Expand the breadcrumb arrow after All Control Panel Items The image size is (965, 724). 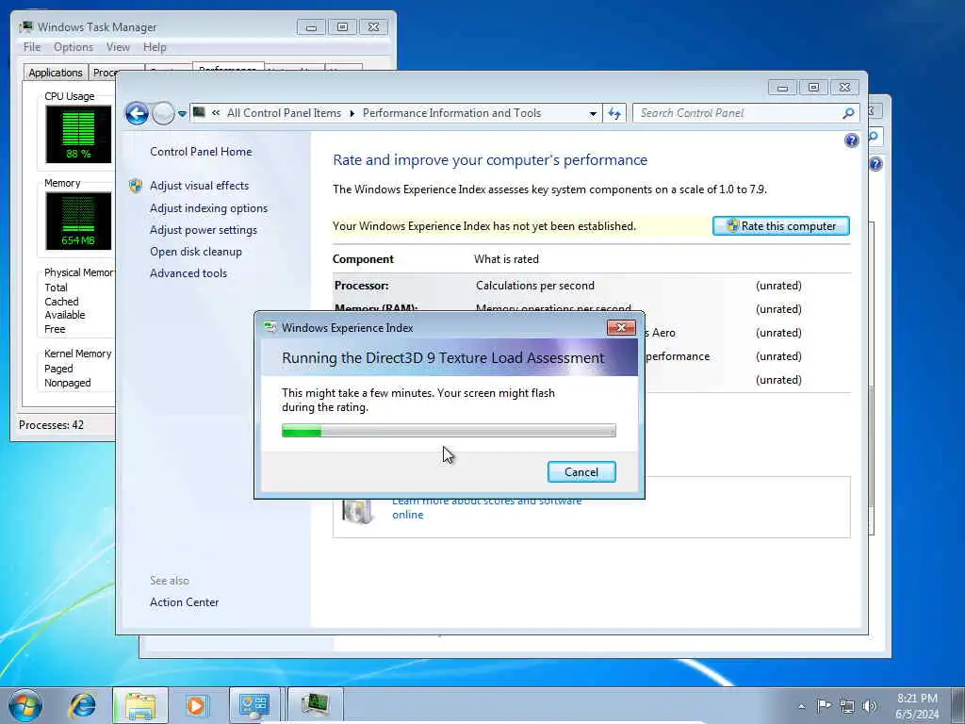[352, 114]
